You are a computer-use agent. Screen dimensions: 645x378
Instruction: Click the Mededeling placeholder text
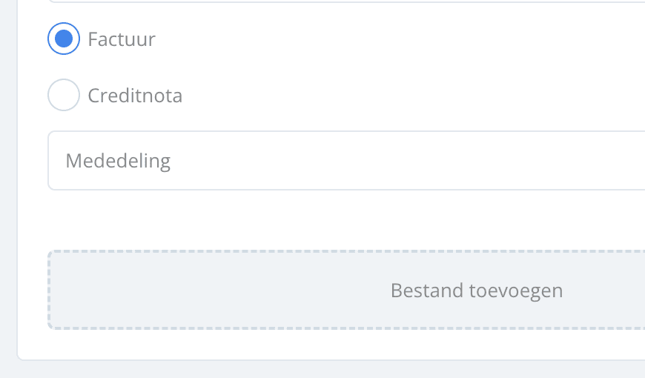(x=118, y=161)
